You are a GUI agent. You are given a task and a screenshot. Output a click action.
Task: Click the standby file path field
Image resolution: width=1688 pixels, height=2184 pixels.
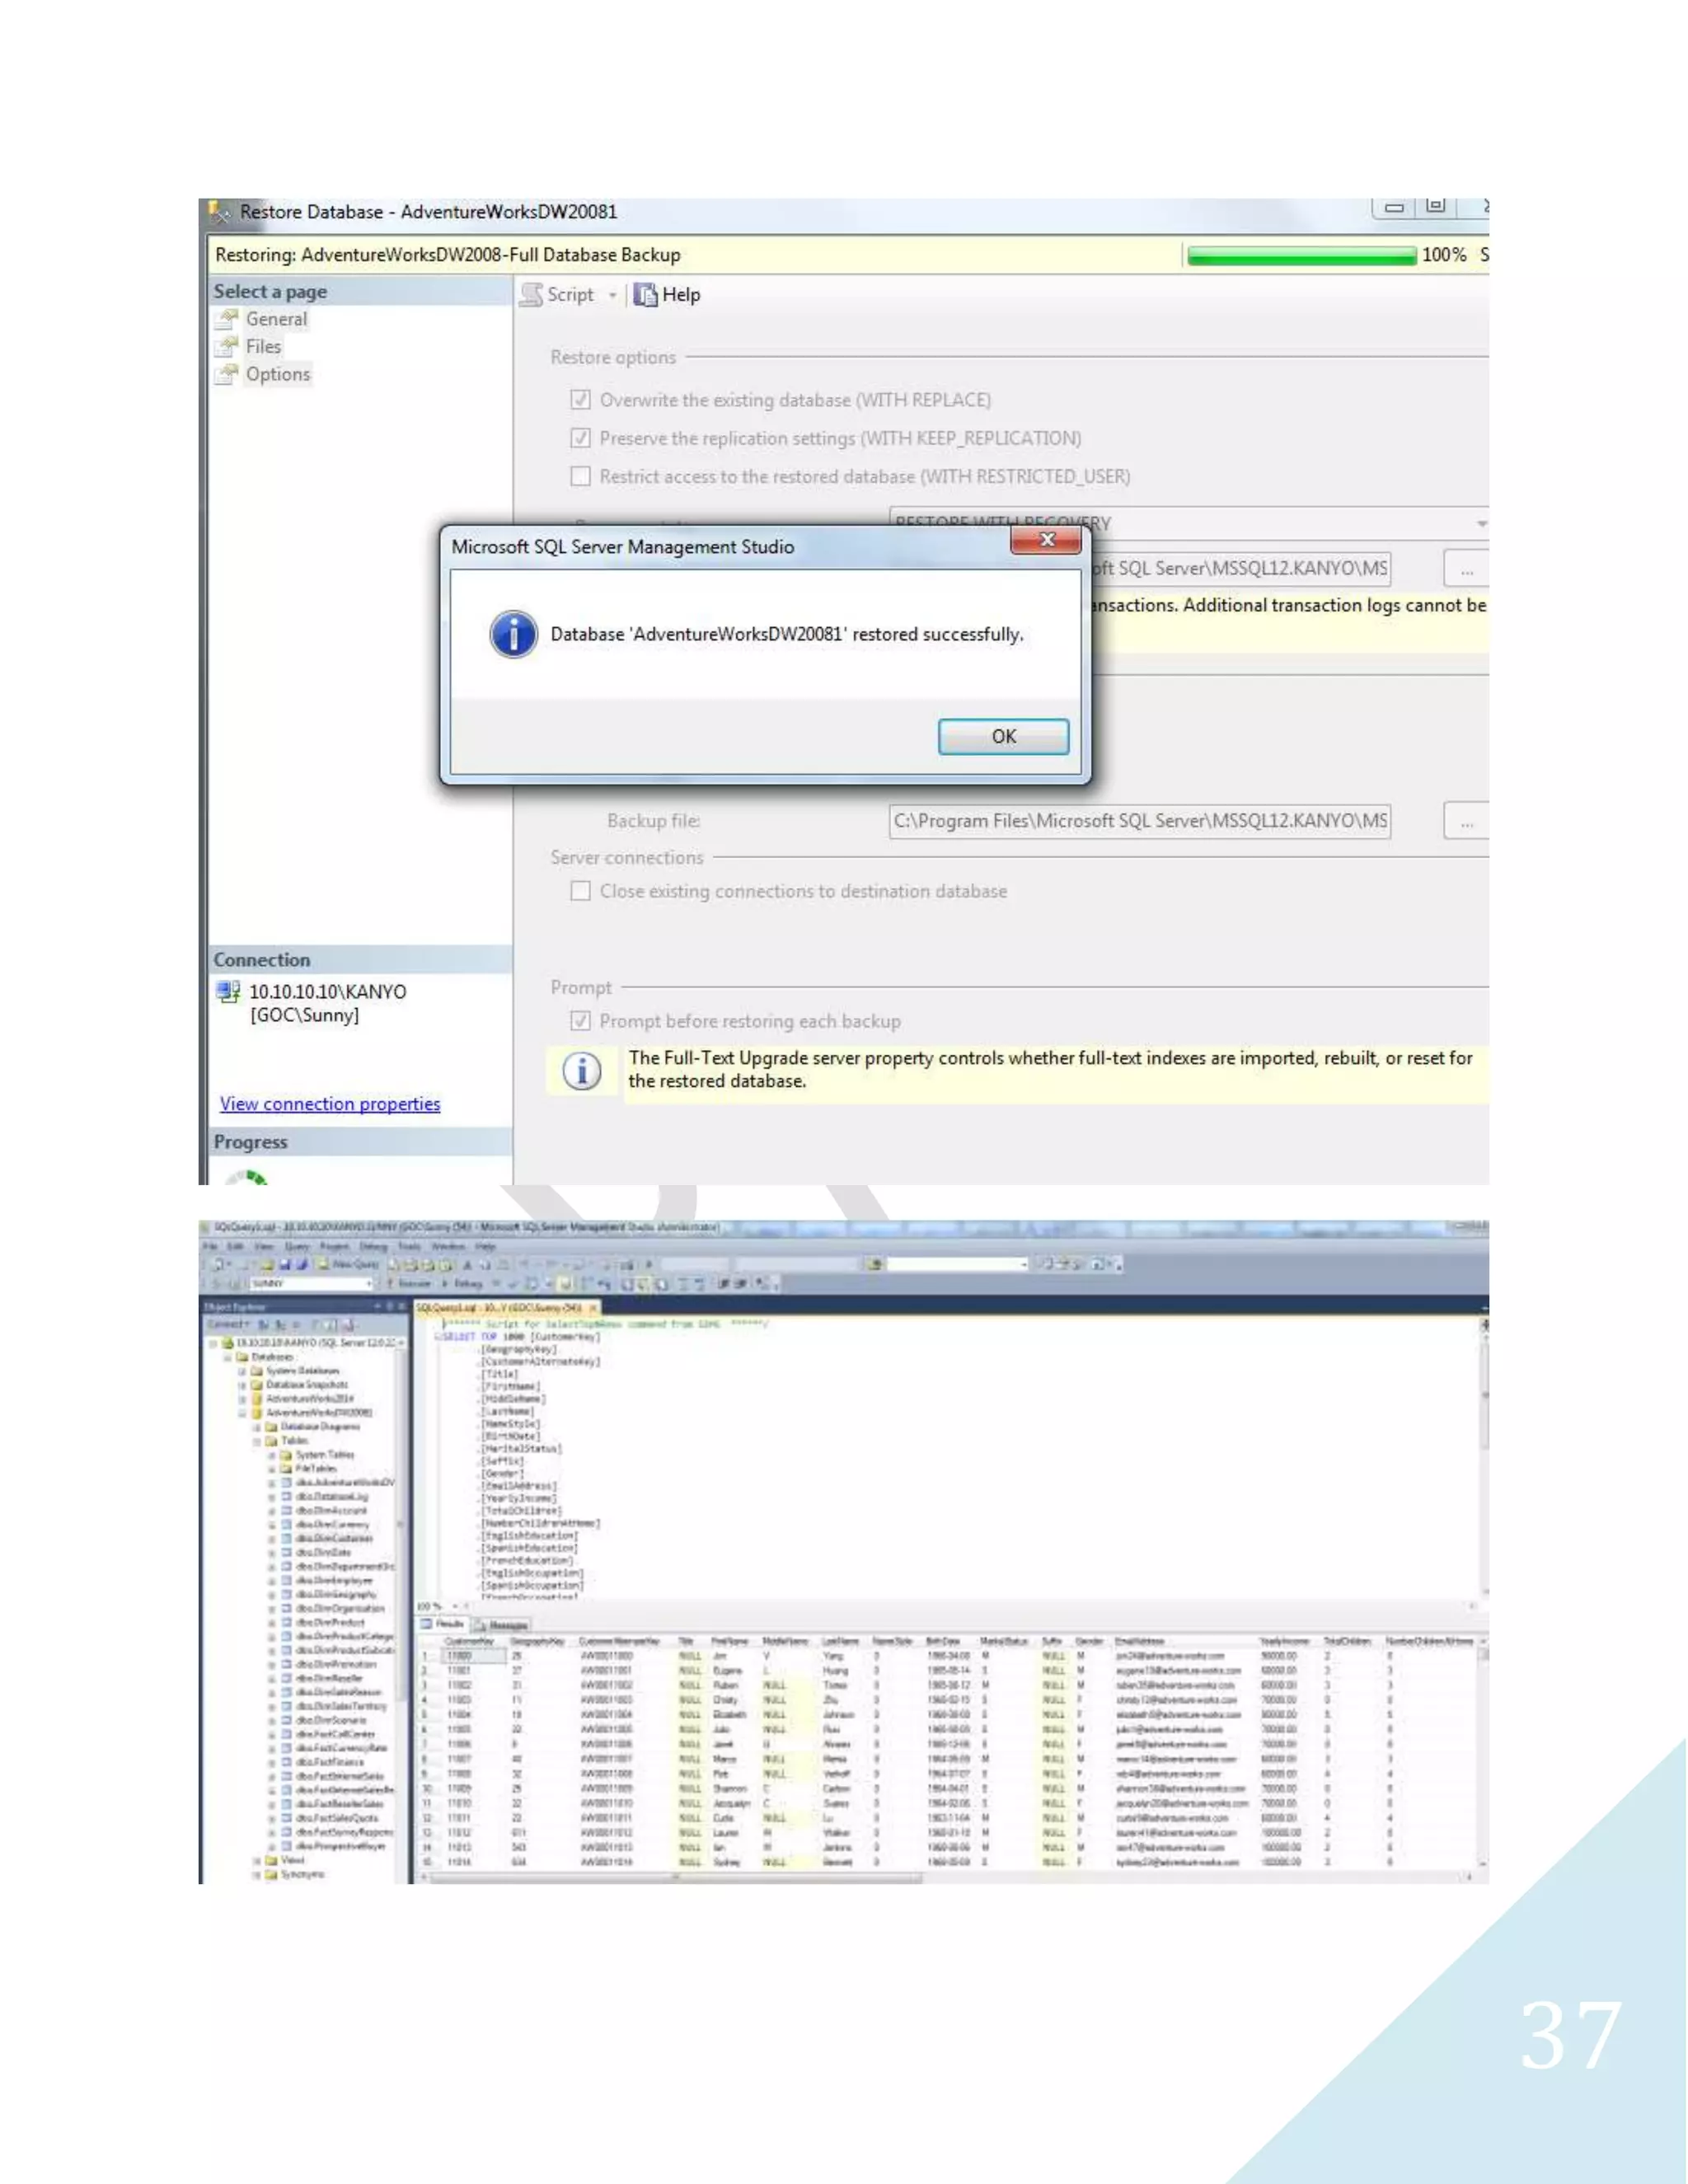(1240, 568)
